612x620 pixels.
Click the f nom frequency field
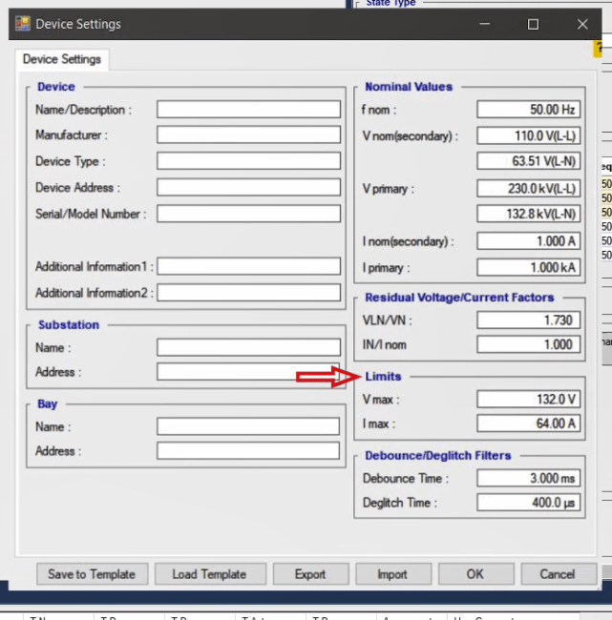click(528, 110)
